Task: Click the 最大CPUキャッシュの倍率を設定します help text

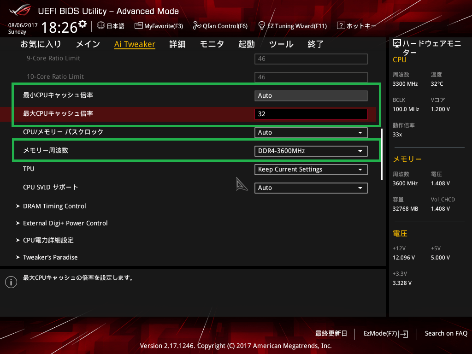Action: pyautogui.click(x=78, y=277)
